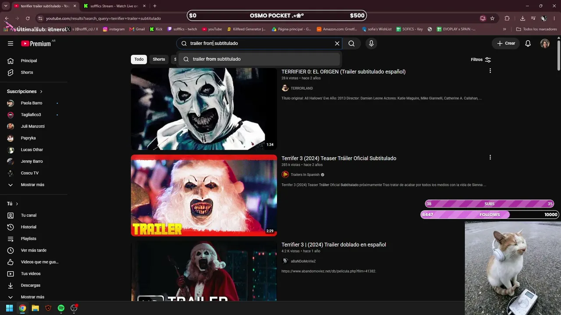Start voice search with the microphone
Screen dimensions: 561x315
point(371,43)
